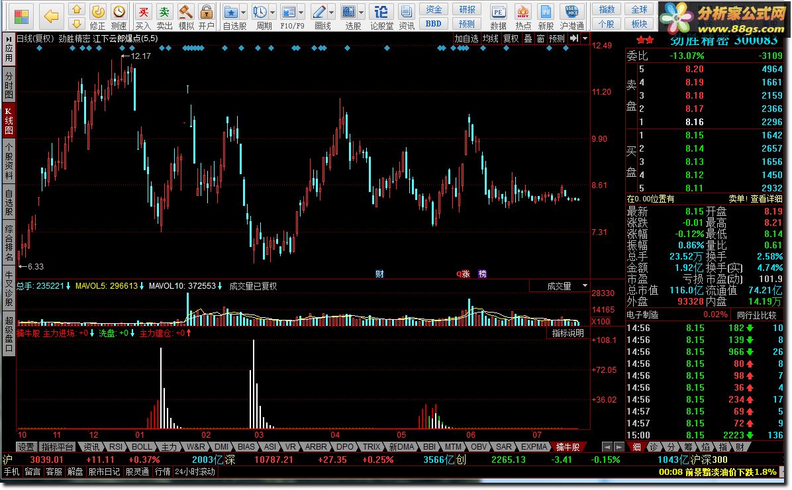The image size is (792, 490).
Task: Click the up arrow toolbar icon
Action: click(x=76, y=9)
